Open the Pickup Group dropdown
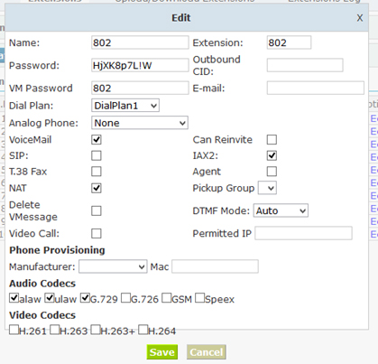 [268, 188]
